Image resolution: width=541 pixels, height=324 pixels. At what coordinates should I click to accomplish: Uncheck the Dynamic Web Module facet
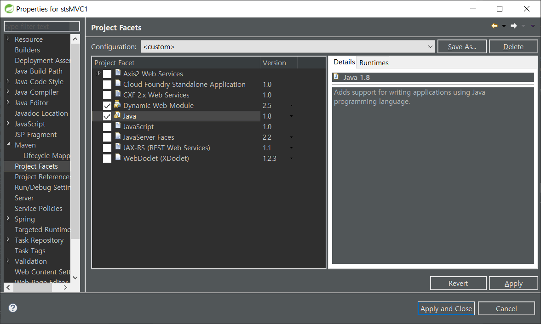107,106
